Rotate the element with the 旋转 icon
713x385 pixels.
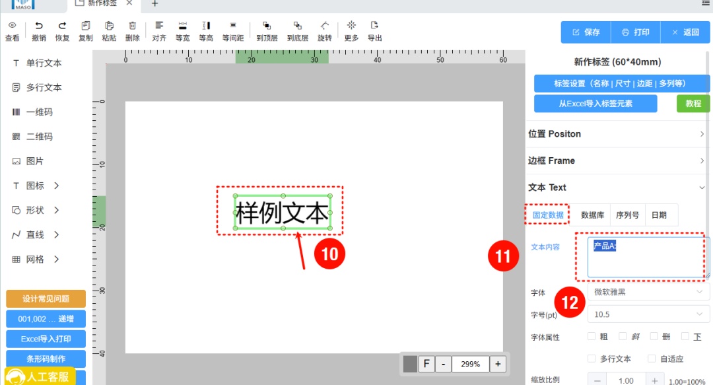pyautogui.click(x=324, y=26)
